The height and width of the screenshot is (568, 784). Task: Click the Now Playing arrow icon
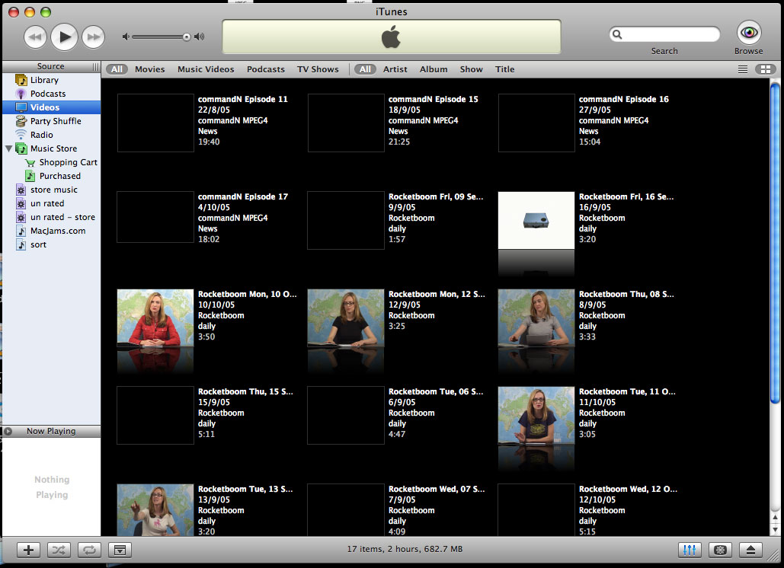coord(8,431)
